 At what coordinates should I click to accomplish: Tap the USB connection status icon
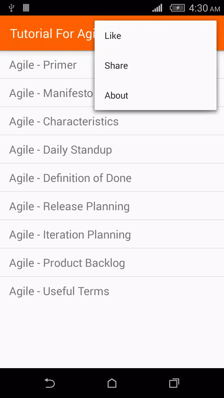coord(12,8)
